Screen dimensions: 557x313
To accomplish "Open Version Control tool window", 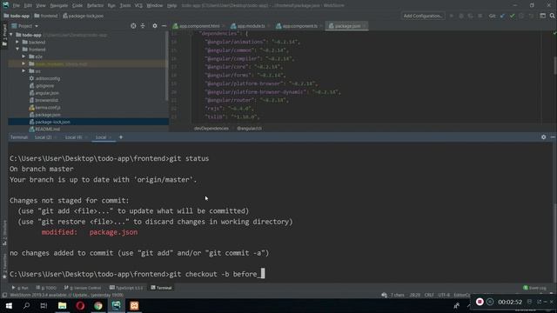I will coord(83,288).
